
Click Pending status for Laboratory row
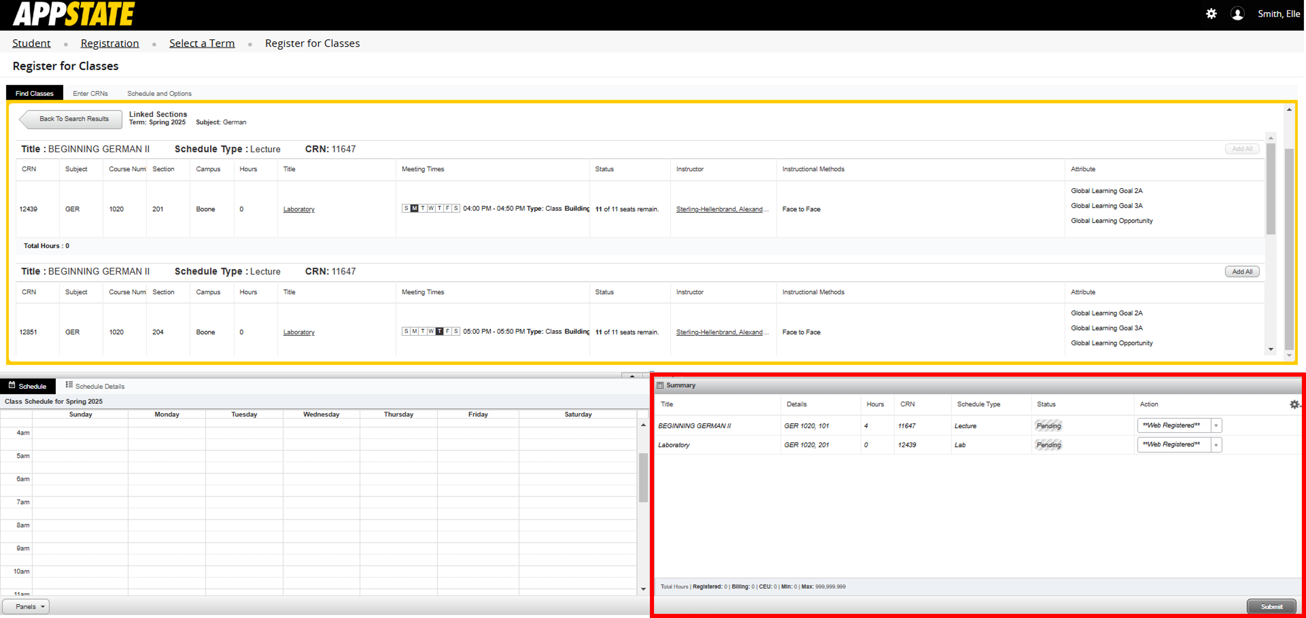(1048, 445)
